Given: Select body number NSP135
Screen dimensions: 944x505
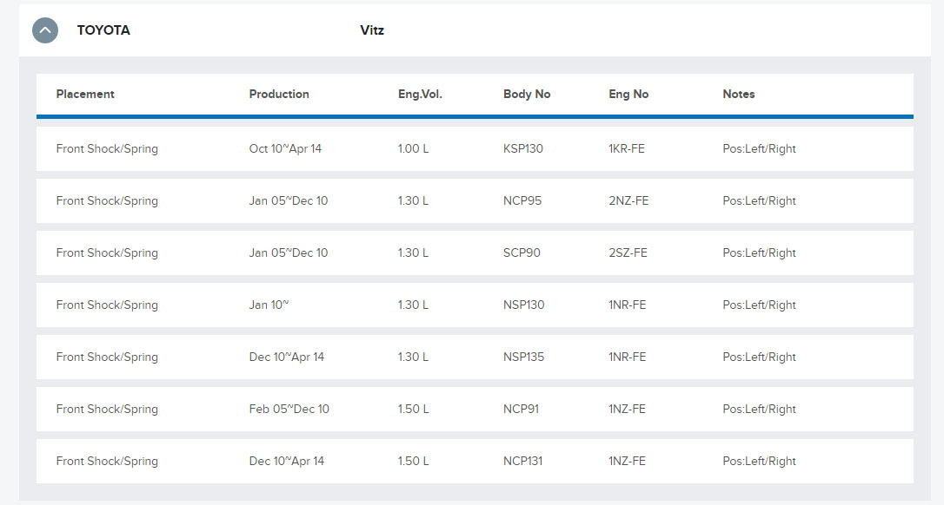Looking at the screenshot, I should [524, 357].
